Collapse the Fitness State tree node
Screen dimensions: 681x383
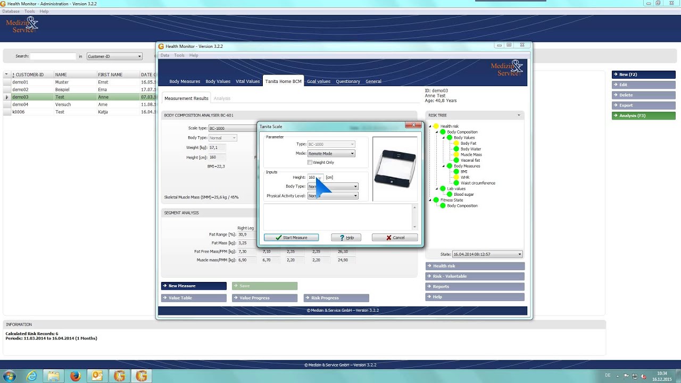pos(430,200)
